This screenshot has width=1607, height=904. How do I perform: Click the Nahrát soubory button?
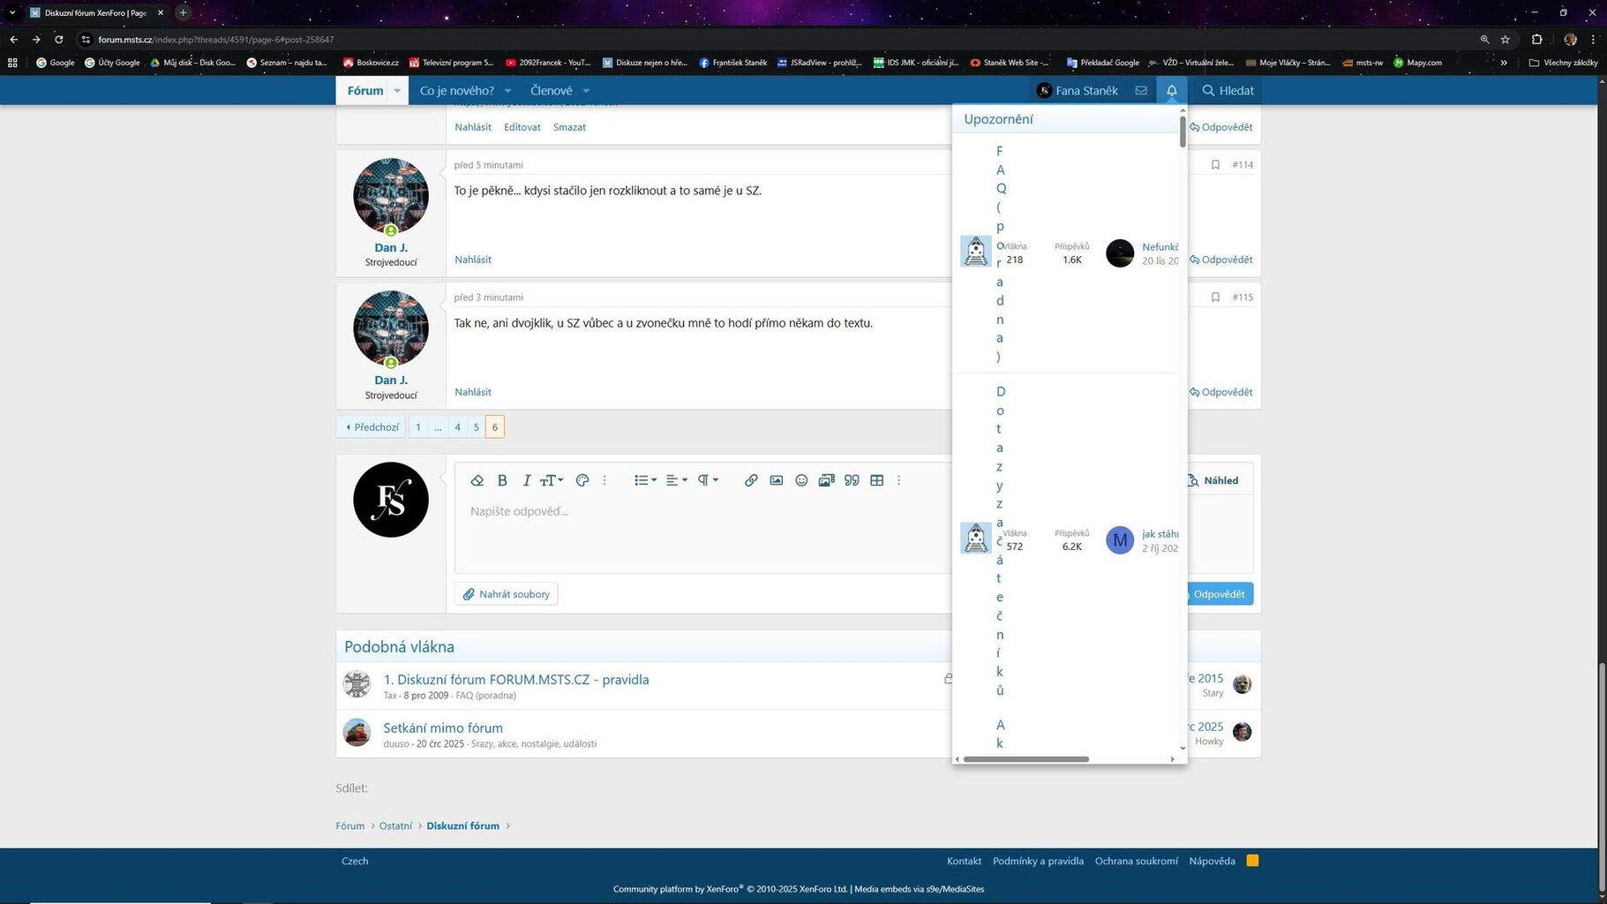point(507,594)
